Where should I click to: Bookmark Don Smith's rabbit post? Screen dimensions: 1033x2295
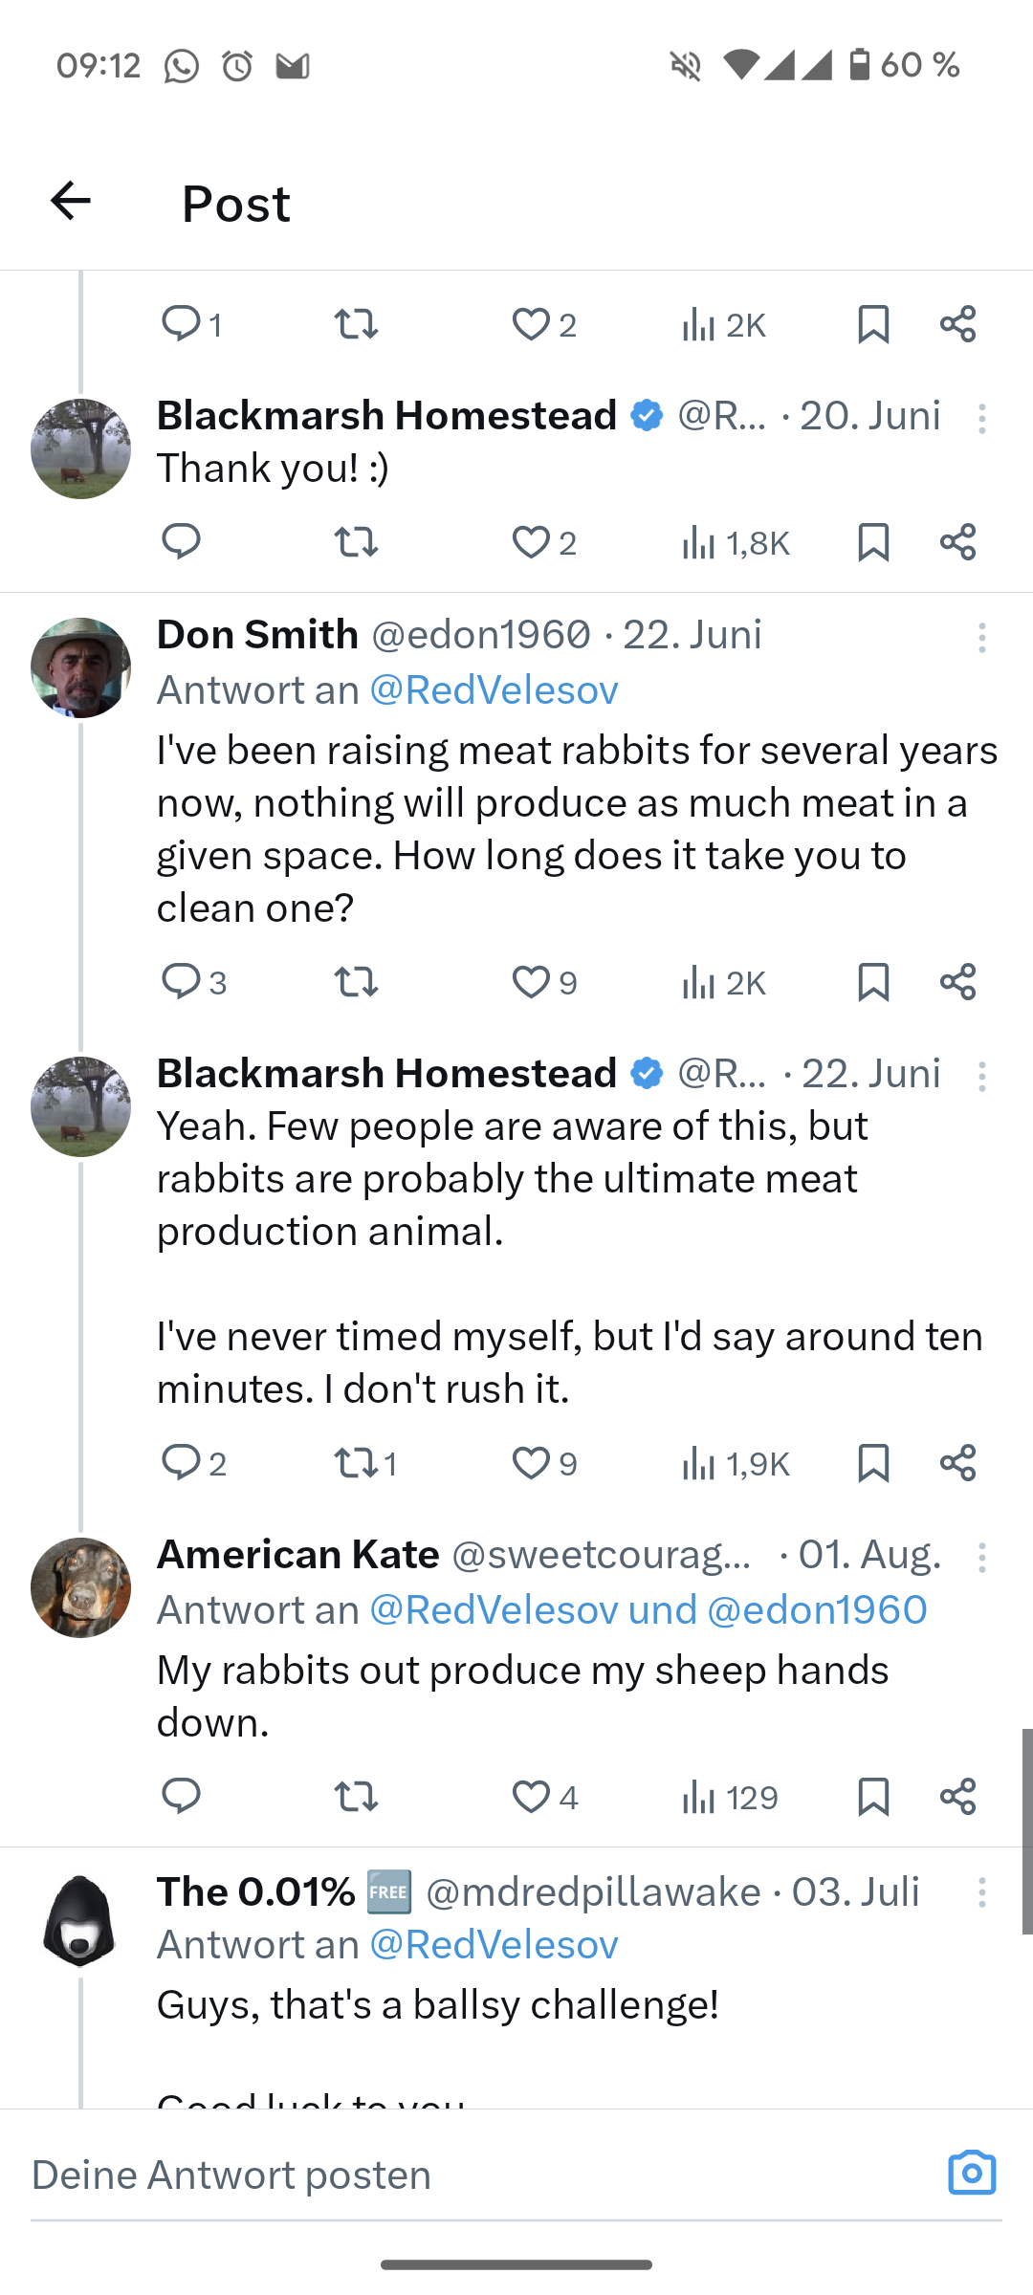[873, 982]
